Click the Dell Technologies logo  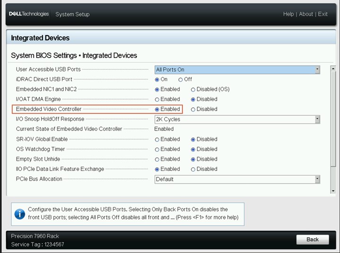pyautogui.click(x=29, y=14)
